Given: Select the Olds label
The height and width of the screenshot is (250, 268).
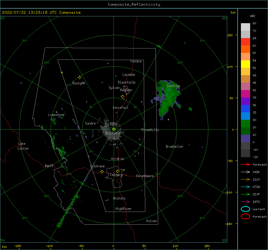Looking at the screenshot, I should (x=113, y=124).
